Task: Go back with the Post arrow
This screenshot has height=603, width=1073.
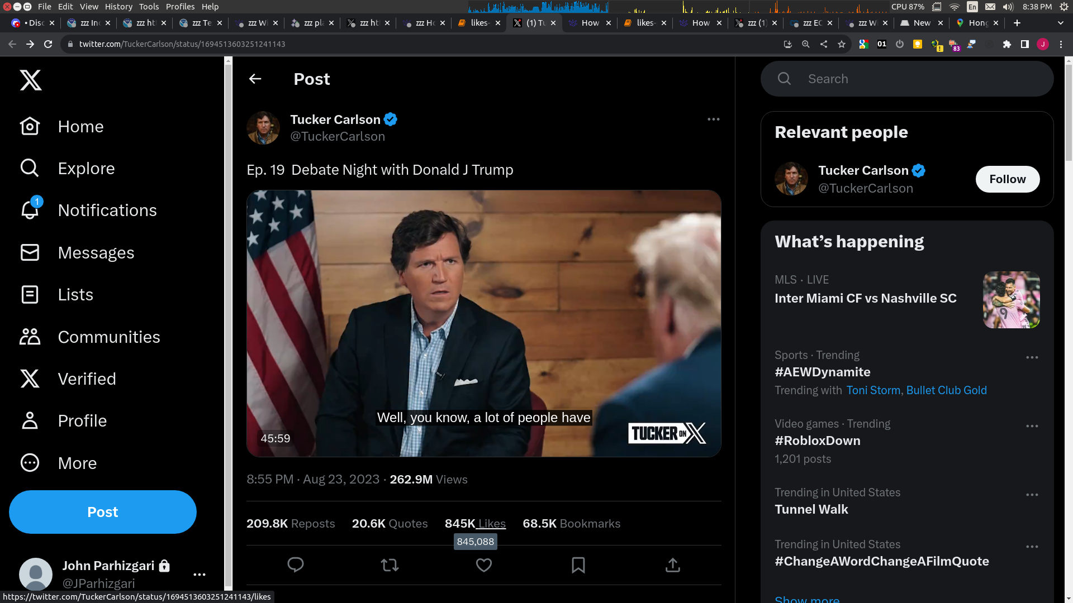Action: 255,79
